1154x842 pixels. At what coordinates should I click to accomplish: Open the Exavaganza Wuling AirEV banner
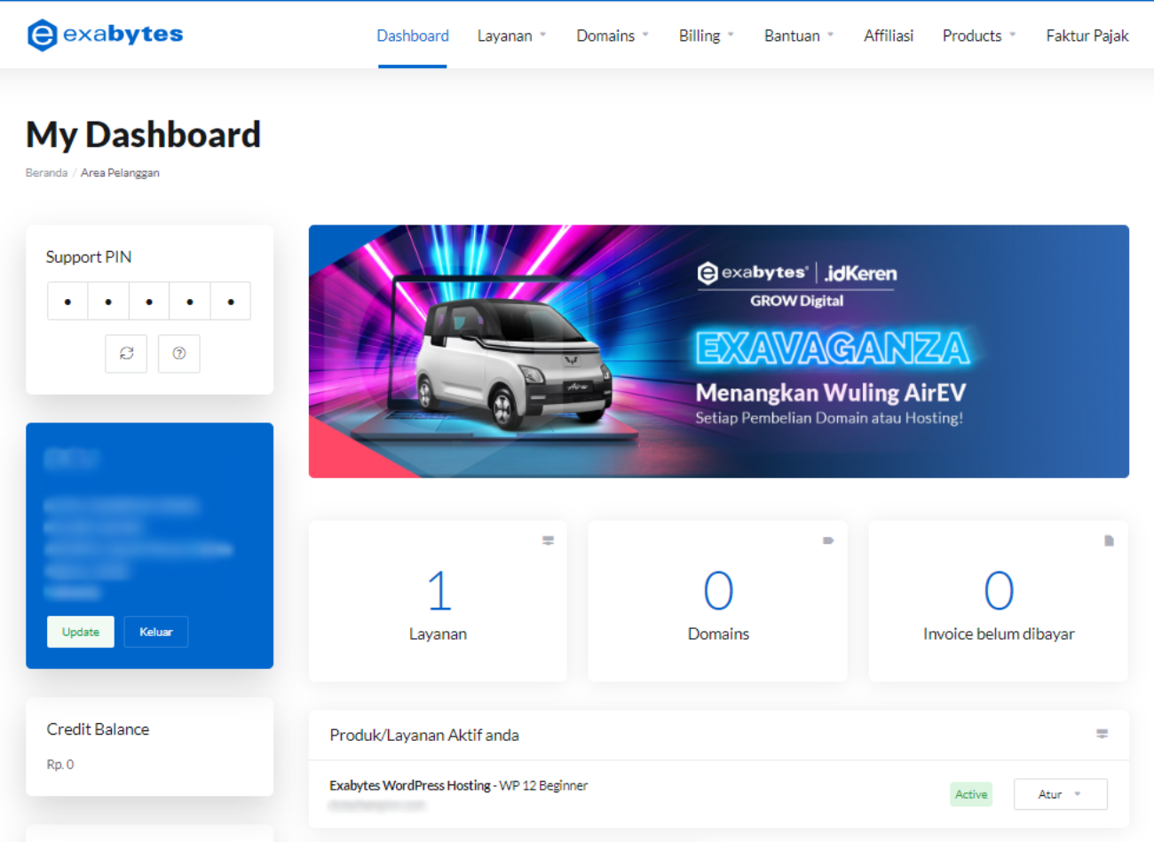(719, 351)
